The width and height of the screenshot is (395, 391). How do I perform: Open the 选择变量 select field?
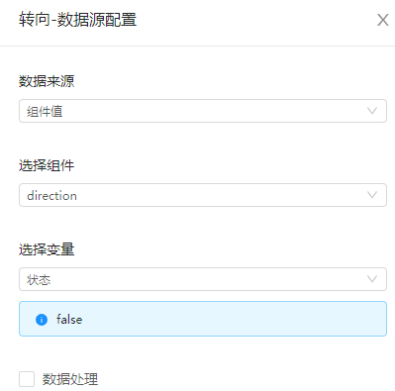[x=203, y=279]
